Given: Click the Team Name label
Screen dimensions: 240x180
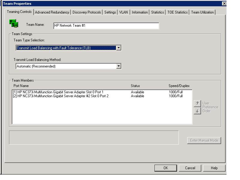Looking at the screenshot, I should tap(35, 25).
